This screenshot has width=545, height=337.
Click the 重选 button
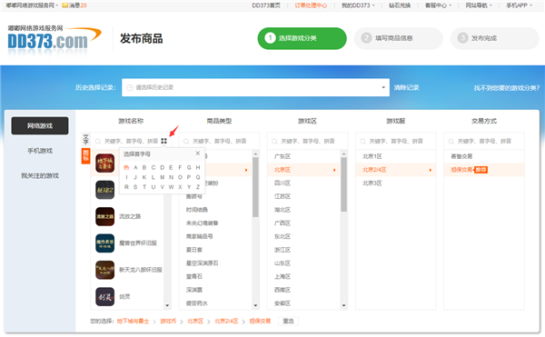click(x=288, y=321)
